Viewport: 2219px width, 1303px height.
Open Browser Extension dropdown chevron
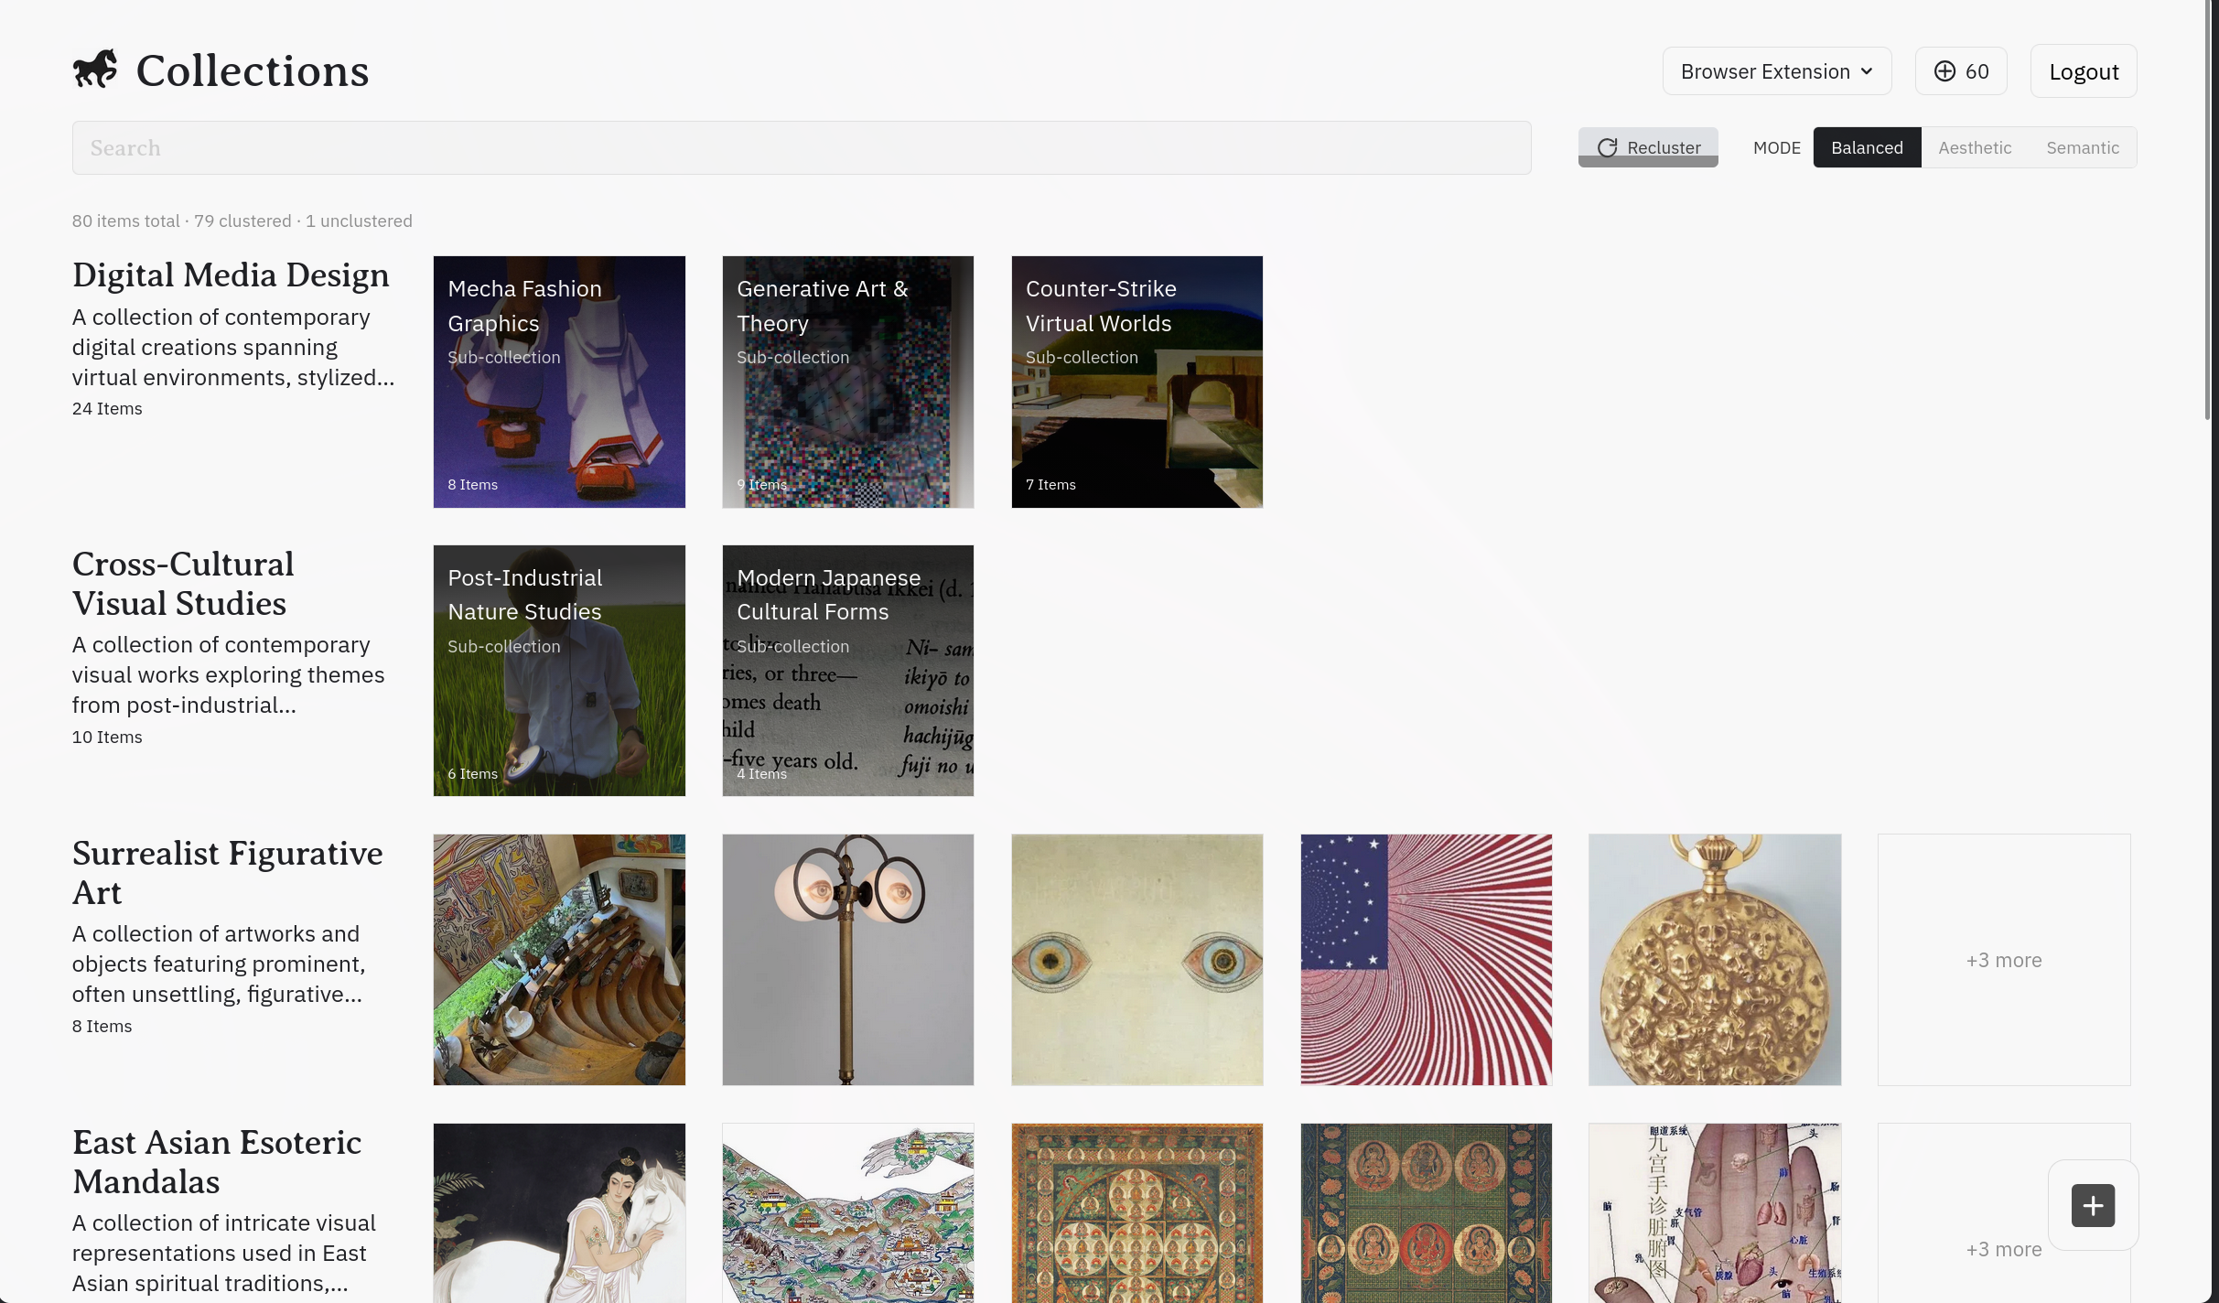(x=1867, y=71)
